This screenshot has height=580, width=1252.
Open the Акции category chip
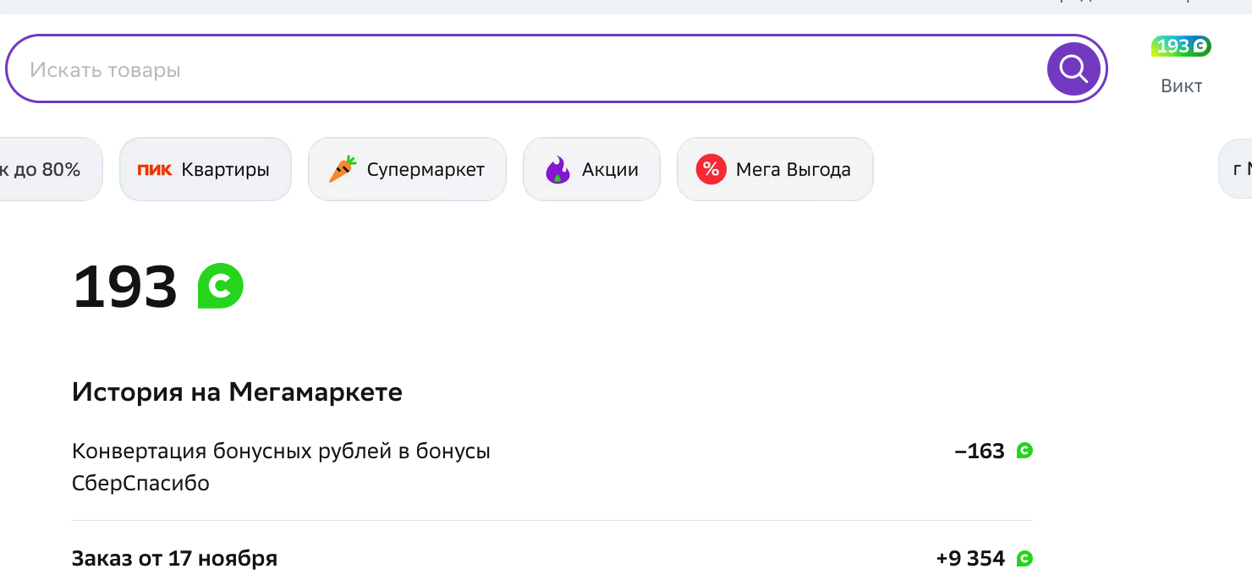point(591,169)
